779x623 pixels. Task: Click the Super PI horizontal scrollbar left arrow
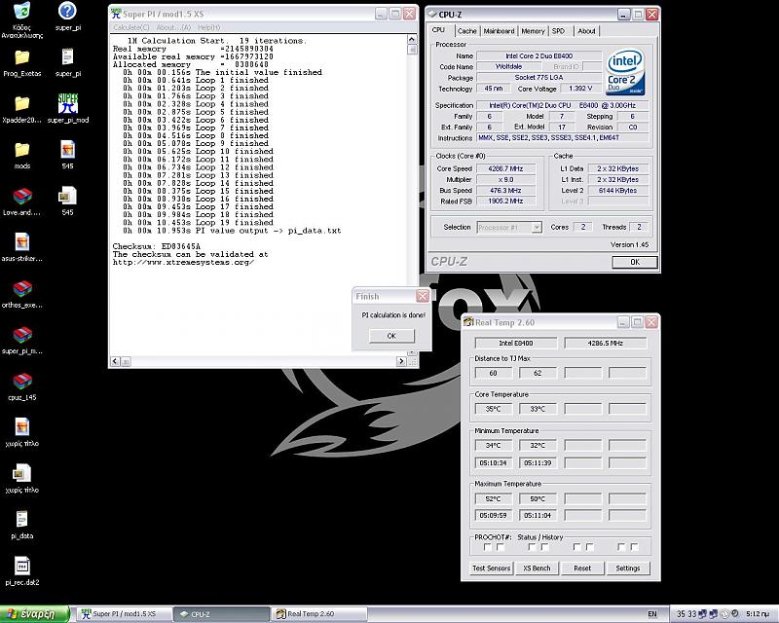115,361
